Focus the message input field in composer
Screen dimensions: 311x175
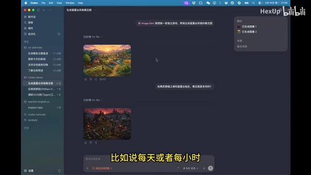tap(149, 159)
